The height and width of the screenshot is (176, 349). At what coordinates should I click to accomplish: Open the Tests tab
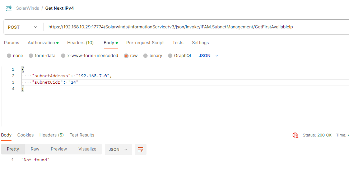178,43
